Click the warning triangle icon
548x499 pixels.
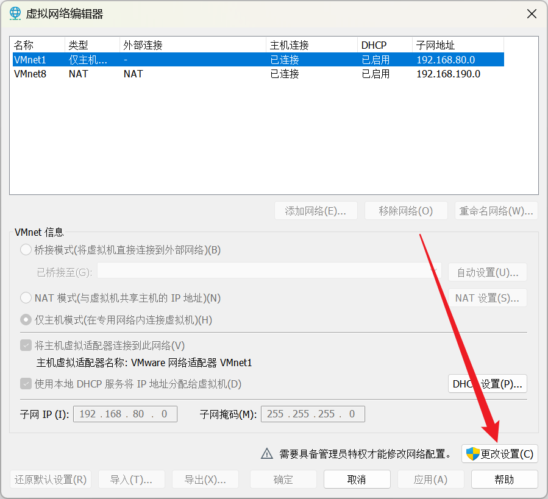267,453
